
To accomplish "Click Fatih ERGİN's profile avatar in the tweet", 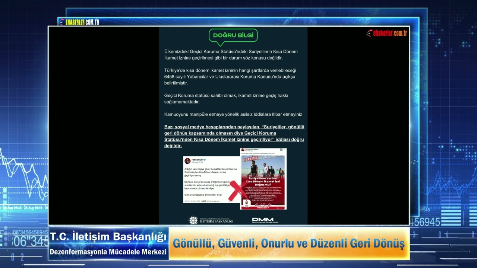I will point(187,161).
